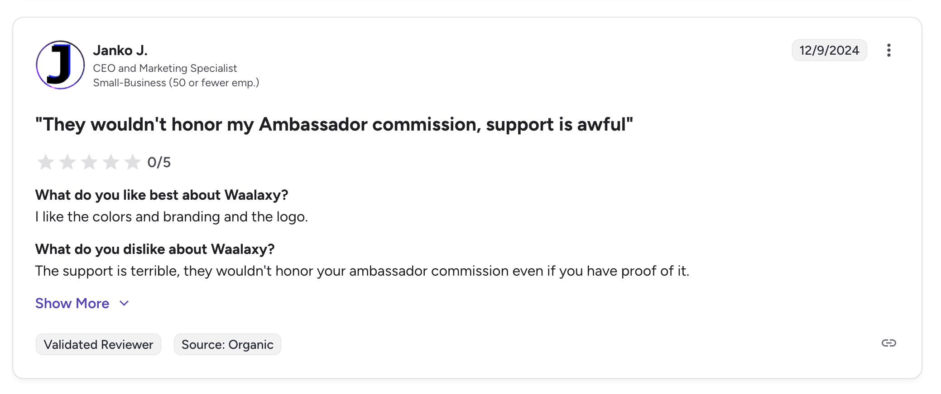
Task: Click the 'What do you dislike' heading
Action: (x=155, y=249)
